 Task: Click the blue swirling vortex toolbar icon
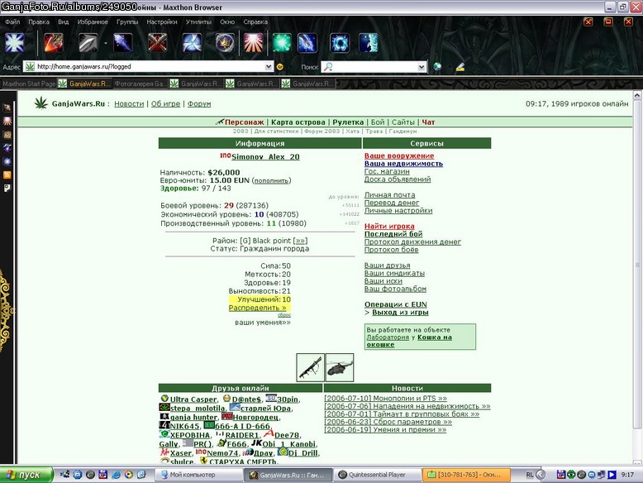click(192, 43)
